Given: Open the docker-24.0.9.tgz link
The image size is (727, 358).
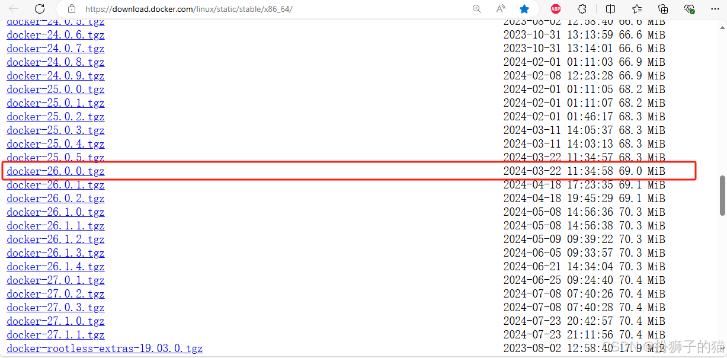Looking at the screenshot, I should point(56,76).
